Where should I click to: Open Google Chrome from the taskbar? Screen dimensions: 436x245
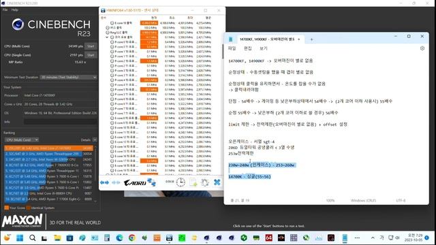click(x=132, y=238)
